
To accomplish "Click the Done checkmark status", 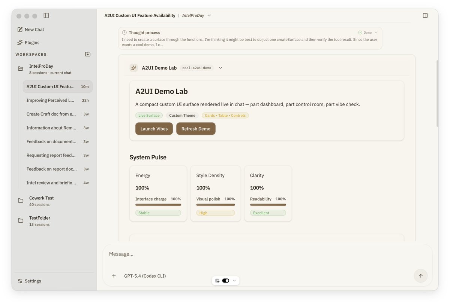I will [x=365, y=33].
